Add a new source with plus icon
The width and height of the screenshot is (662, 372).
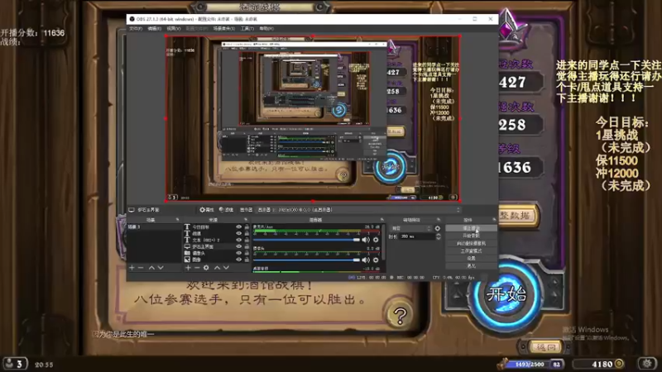pyautogui.click(x=188, y=268)
